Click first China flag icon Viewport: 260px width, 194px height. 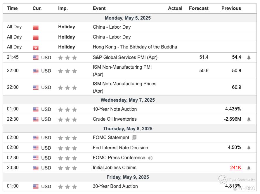(x=35, y=28)
